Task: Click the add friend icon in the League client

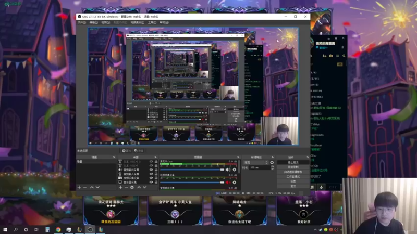Action: coord(324,56)
